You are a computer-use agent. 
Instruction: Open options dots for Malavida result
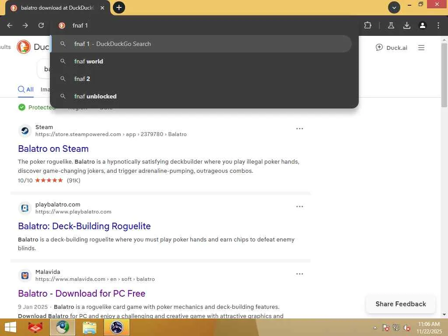(x=299, y=274)
